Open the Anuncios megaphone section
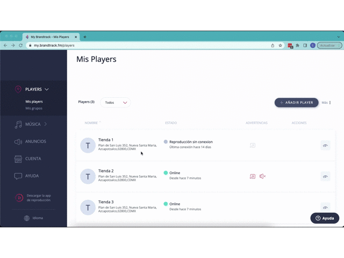344x258 pixels. coord(35,141)
